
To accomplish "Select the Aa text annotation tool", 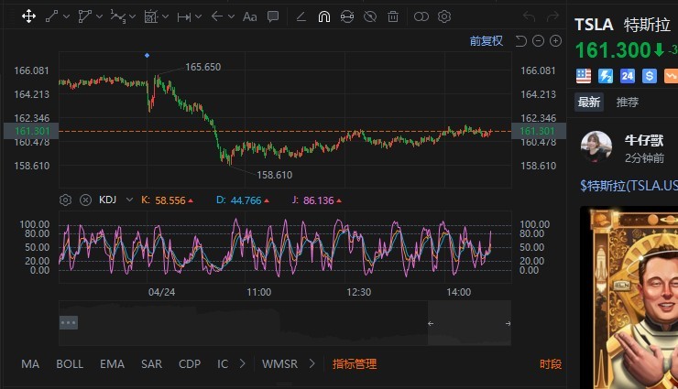I will coord(249,16).
